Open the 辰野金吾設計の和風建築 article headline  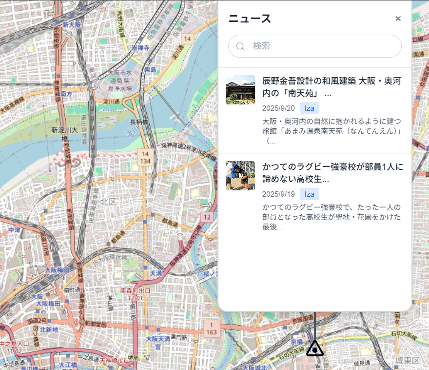(331, 87)
